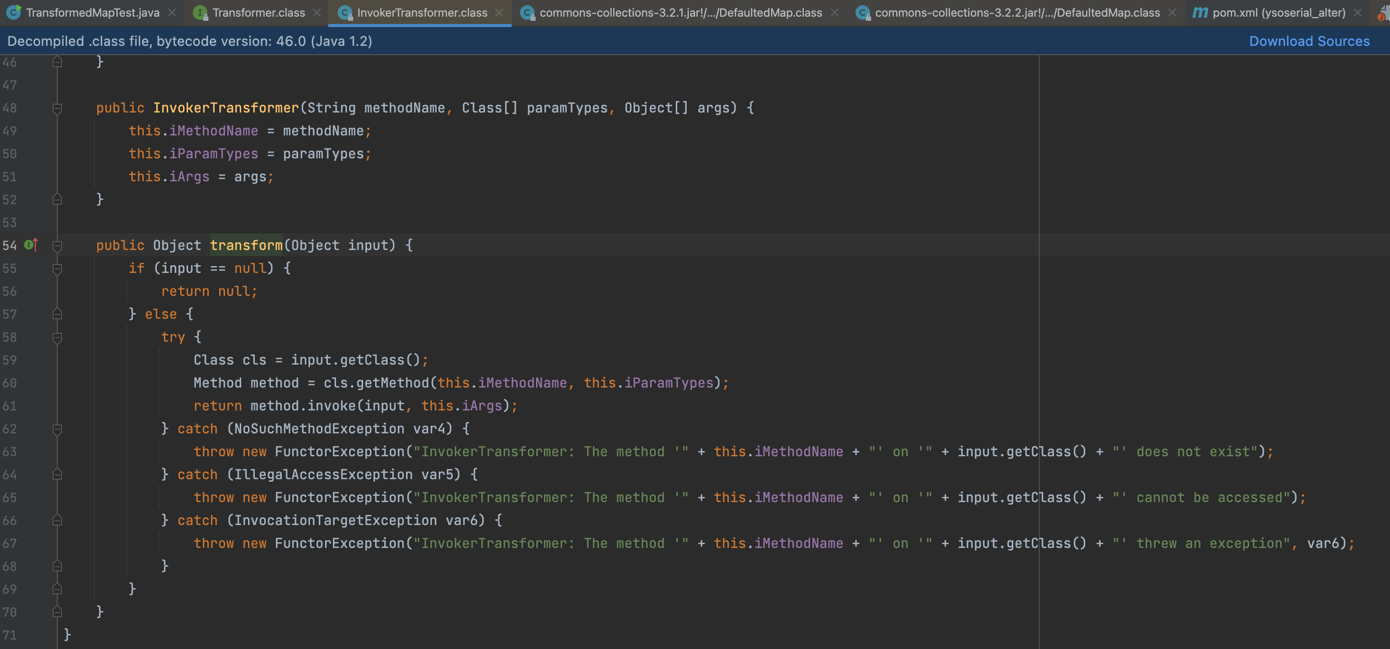Click the implements-method gutter icon on line 54
The image size is (1390, 649).
[x=31, y=245]
